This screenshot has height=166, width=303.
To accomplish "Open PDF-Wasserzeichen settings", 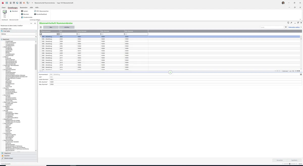I will (41, 11).
